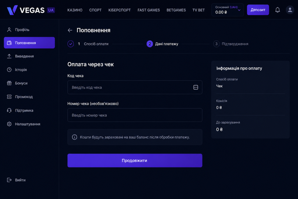Select the КАЗИНО menu item

[x=75, y=10]
